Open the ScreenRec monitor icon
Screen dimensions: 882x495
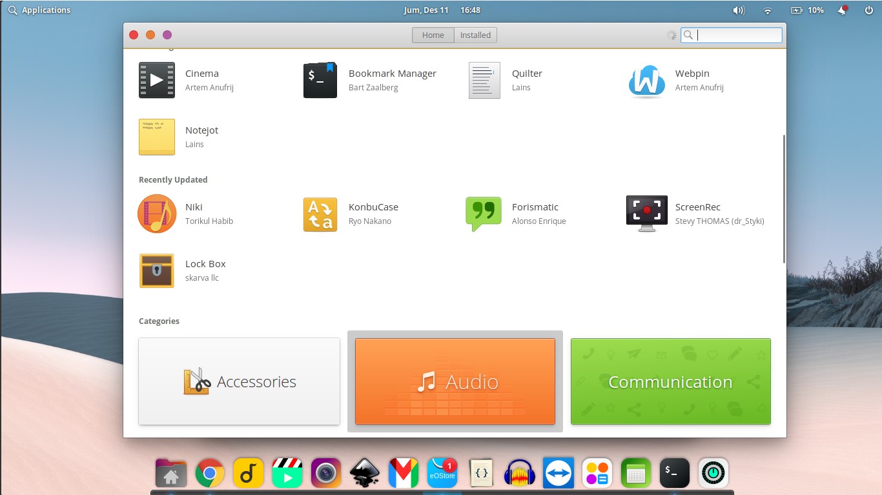click(647, 214)
